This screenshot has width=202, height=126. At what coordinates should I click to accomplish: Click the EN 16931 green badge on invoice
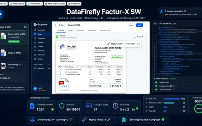pyautogui.click(x=117, y=57)
